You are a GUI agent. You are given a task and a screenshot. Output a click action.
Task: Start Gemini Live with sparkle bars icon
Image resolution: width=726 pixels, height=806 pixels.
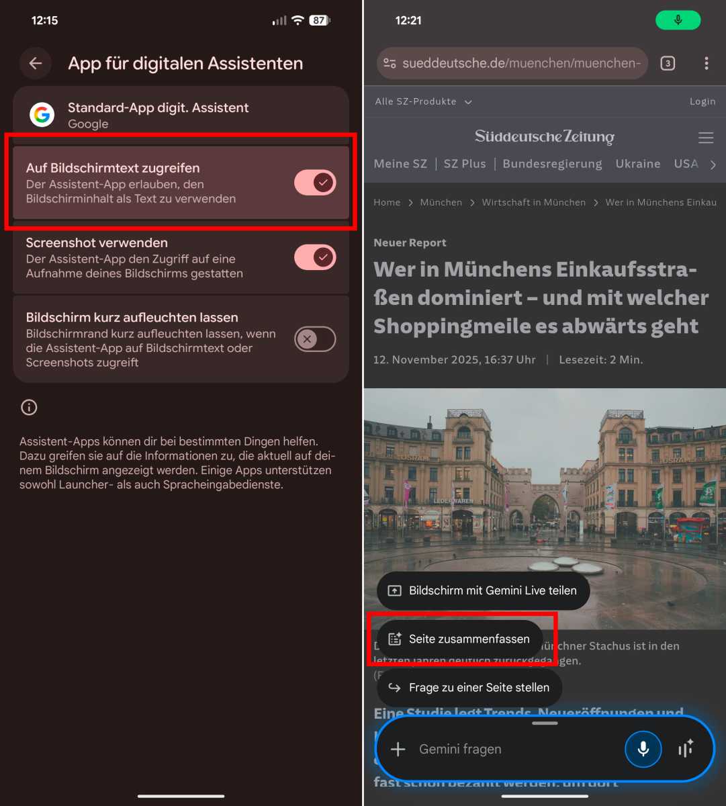(686, 749)
